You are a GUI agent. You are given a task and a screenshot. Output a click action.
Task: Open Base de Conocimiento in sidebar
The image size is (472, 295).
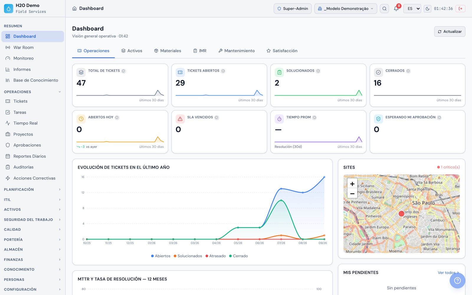coord(33,80)
